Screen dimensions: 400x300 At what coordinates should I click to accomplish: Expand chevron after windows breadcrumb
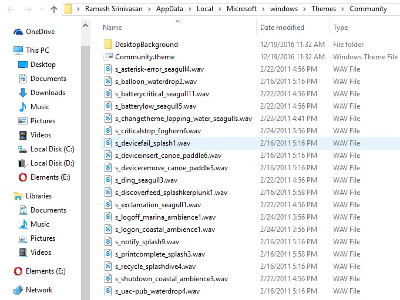[x=305, y=9]
